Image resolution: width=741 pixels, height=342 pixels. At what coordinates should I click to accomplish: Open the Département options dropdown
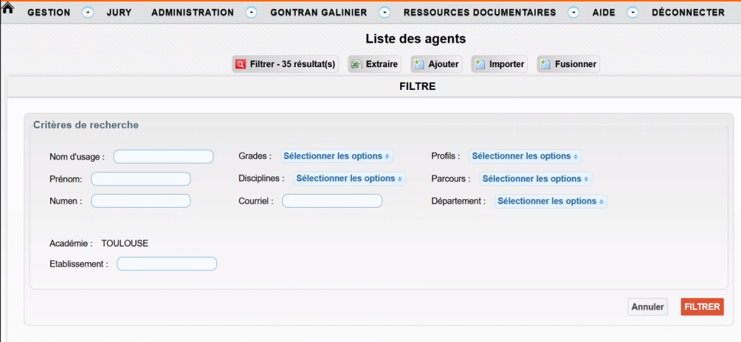tap(551, 202)
